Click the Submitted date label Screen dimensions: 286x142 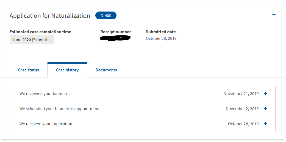pos(161,32)
